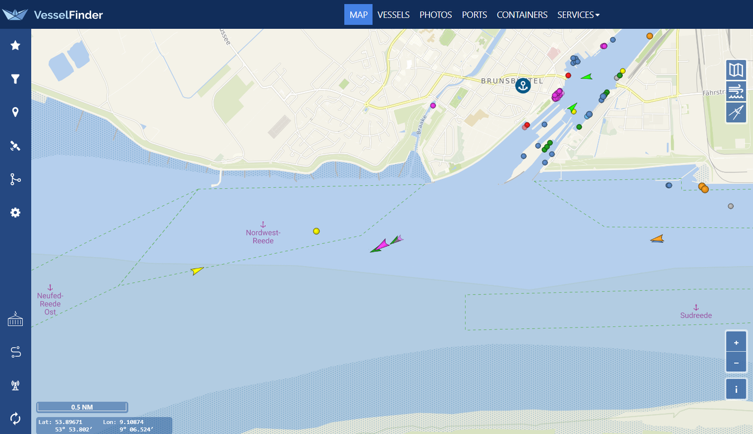Click the container ship icon in sidebar
Viewport: 753px width, 434px height.
click(x=15, y=319)
